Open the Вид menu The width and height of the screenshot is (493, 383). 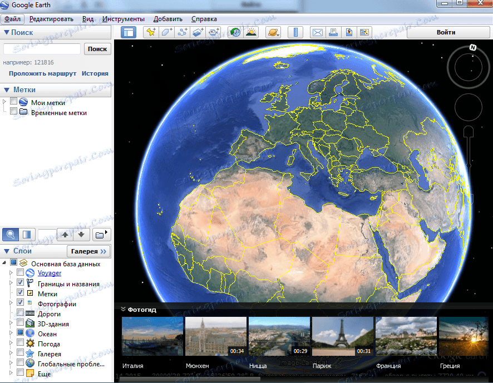pos(88,19)
